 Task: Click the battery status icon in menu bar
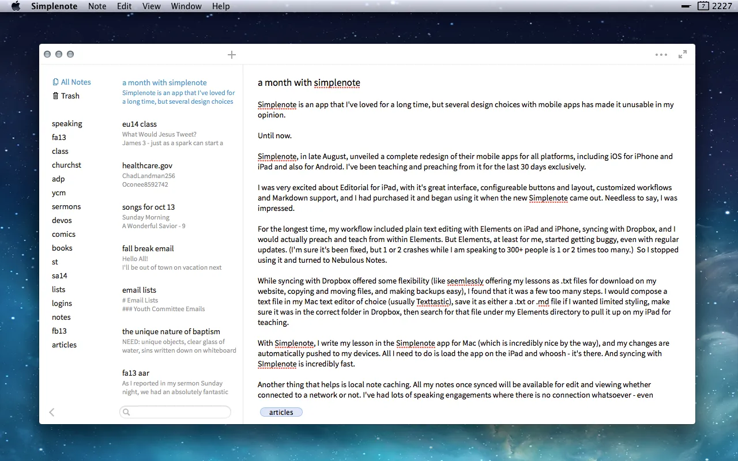(686, 6)
